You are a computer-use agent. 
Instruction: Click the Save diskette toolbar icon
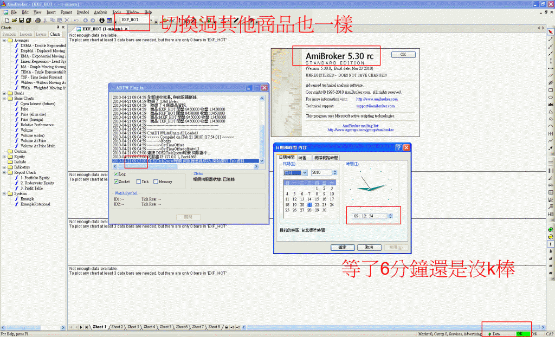(21, 20)
